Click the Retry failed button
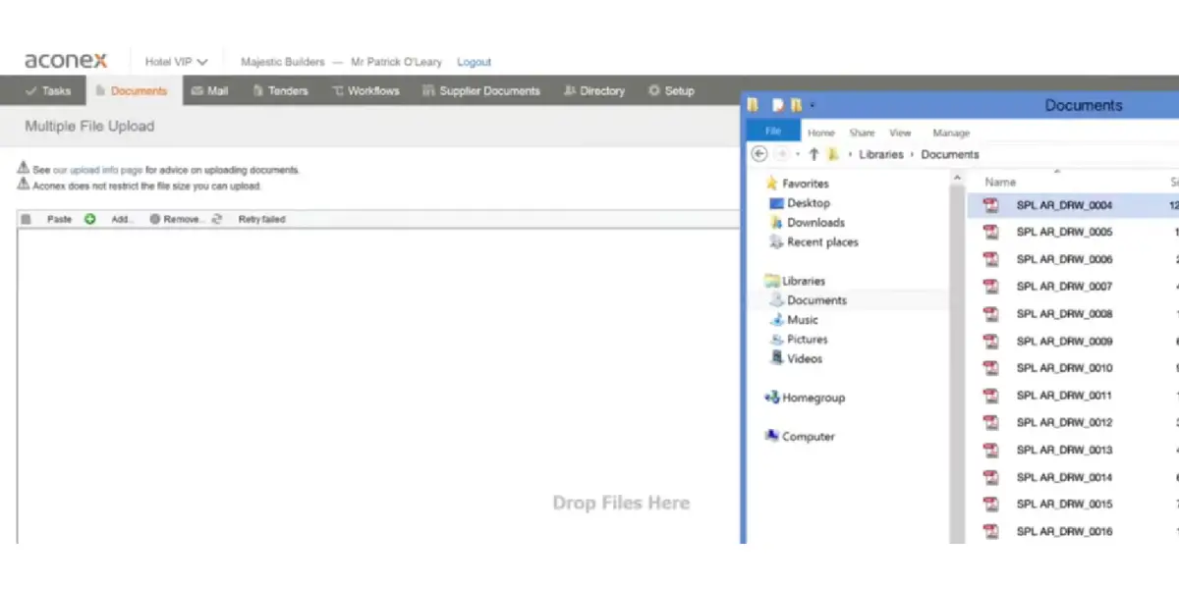 coord(261,219)
